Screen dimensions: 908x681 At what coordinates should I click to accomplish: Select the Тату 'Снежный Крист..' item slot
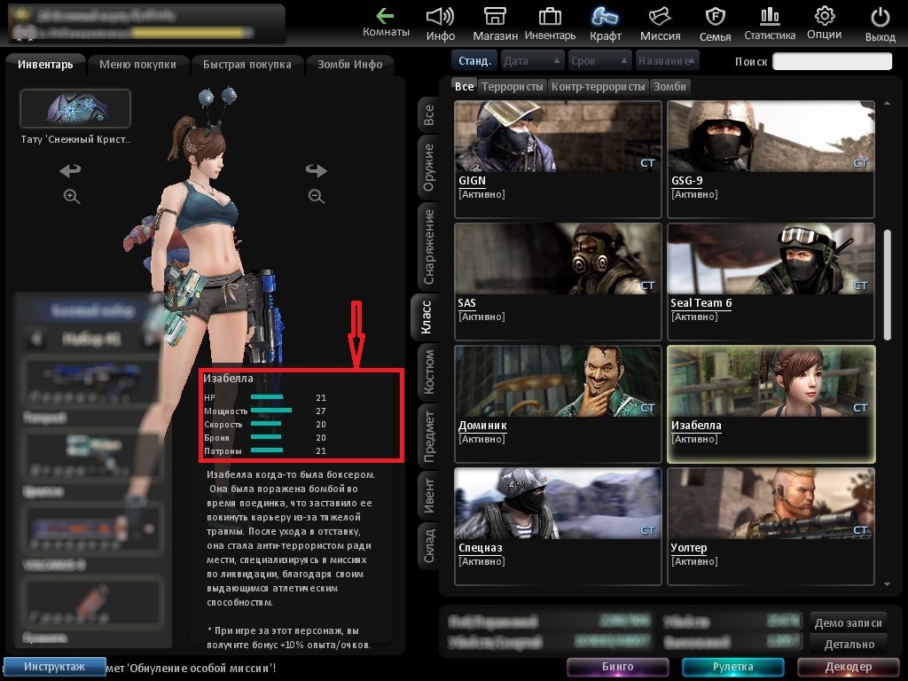[75, 108]
